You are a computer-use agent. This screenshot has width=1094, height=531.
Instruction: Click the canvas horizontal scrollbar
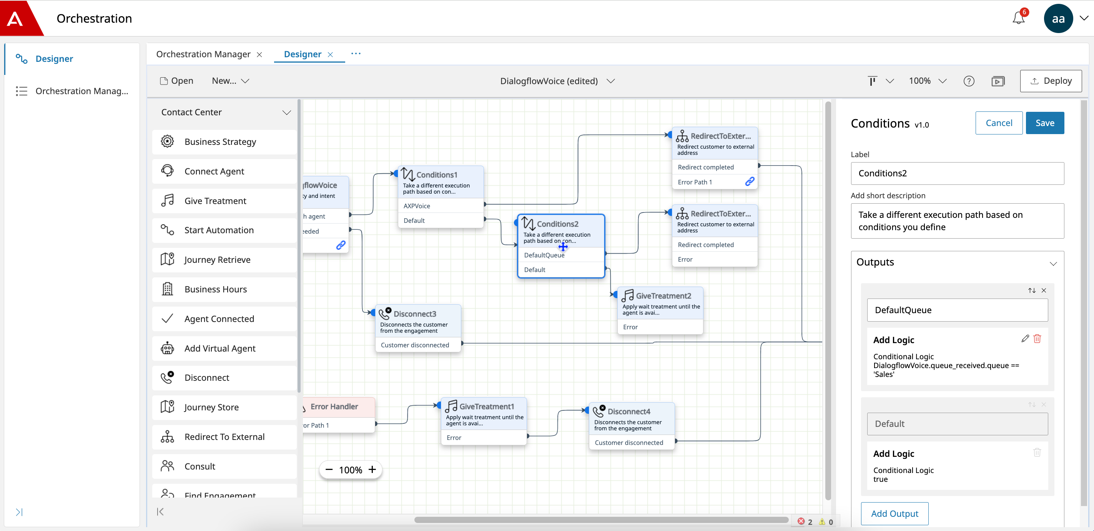pos(601,520)
